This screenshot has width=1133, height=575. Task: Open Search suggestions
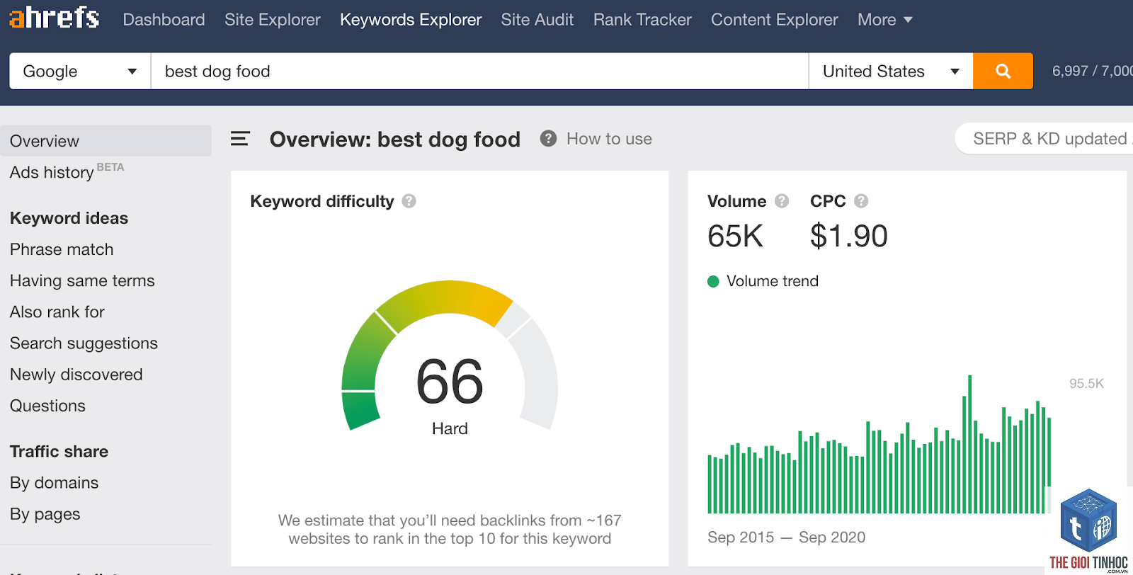click(x=84, y=343)
